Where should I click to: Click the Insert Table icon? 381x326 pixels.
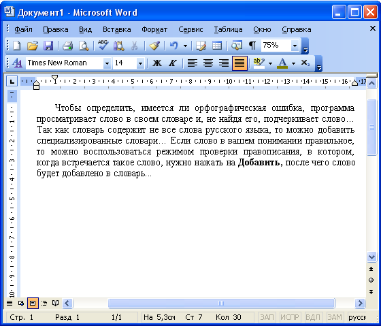(x=217, y=46)
